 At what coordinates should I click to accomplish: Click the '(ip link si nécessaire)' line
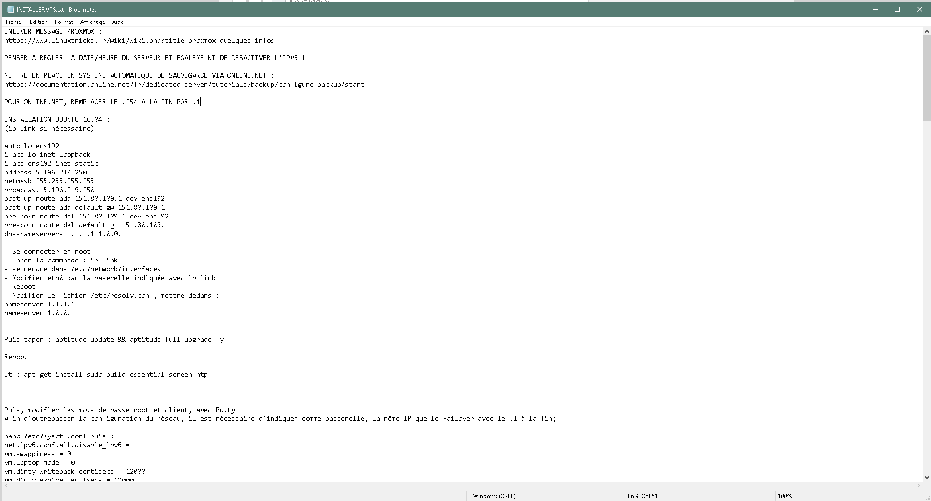click(x=49, y=129)
